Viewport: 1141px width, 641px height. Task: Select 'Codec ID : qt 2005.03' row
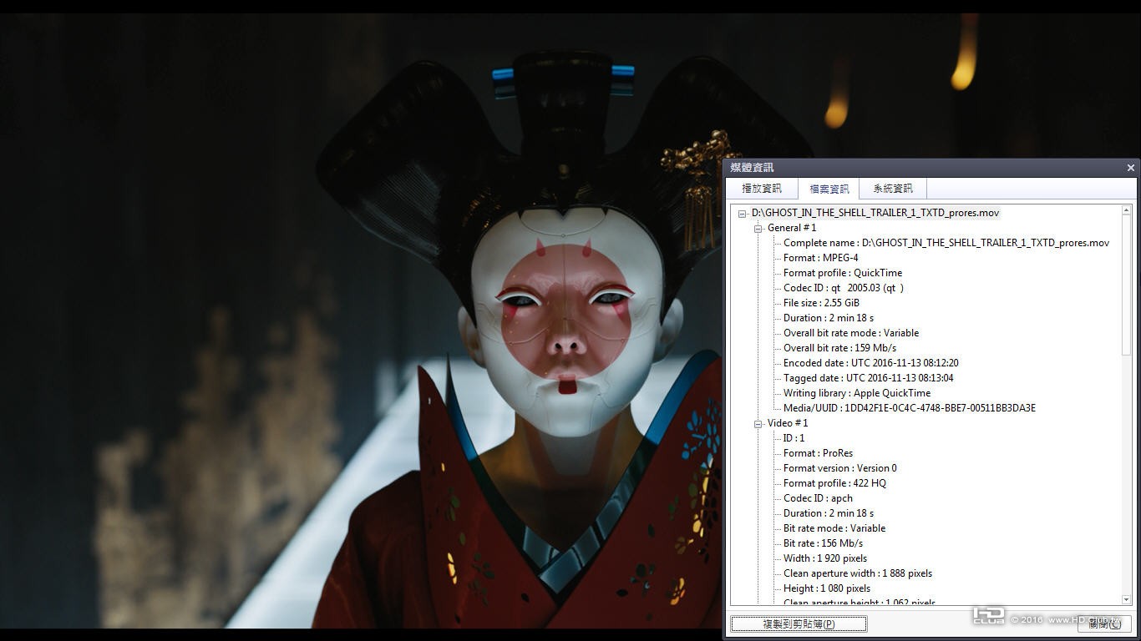(x=844, y=288)
